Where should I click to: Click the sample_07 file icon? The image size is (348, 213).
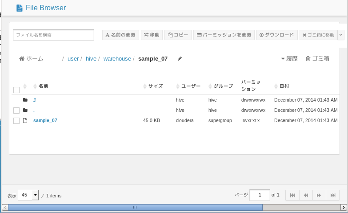[x=25, y=120]
